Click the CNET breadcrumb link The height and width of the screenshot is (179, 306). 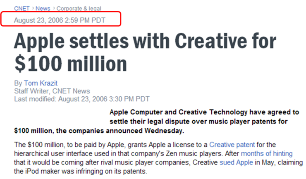(x=22, y=8)
